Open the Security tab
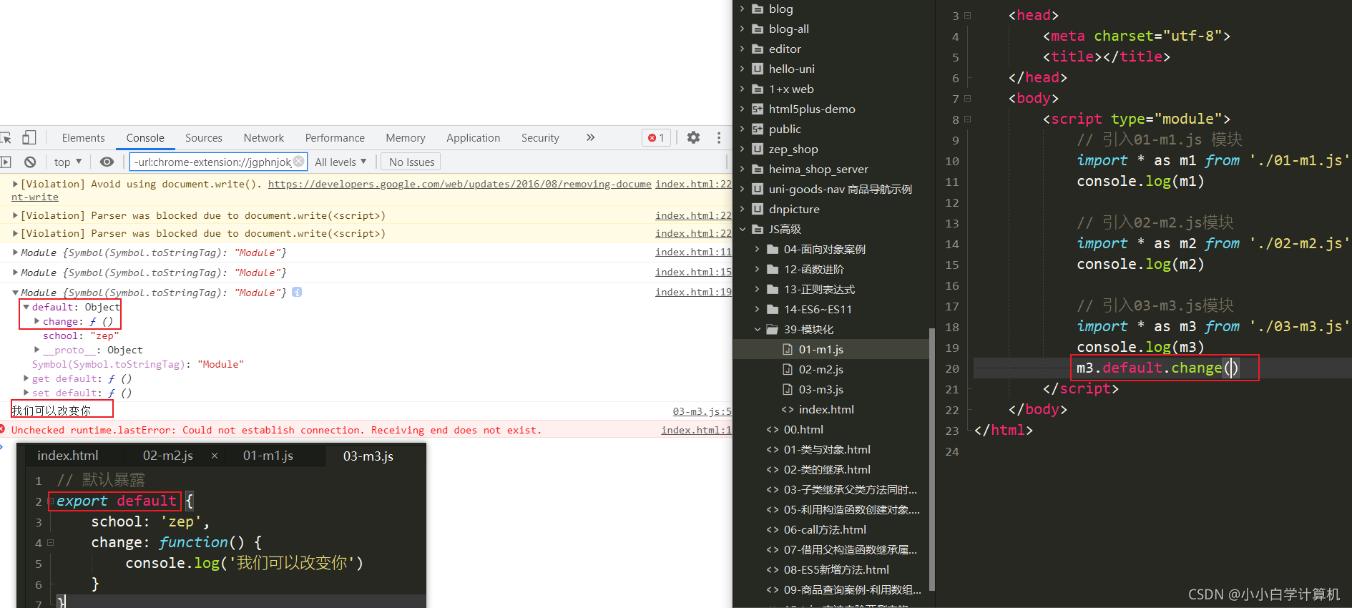Image resolution: width=1352 pixels, height=608 pixels. 540,137
